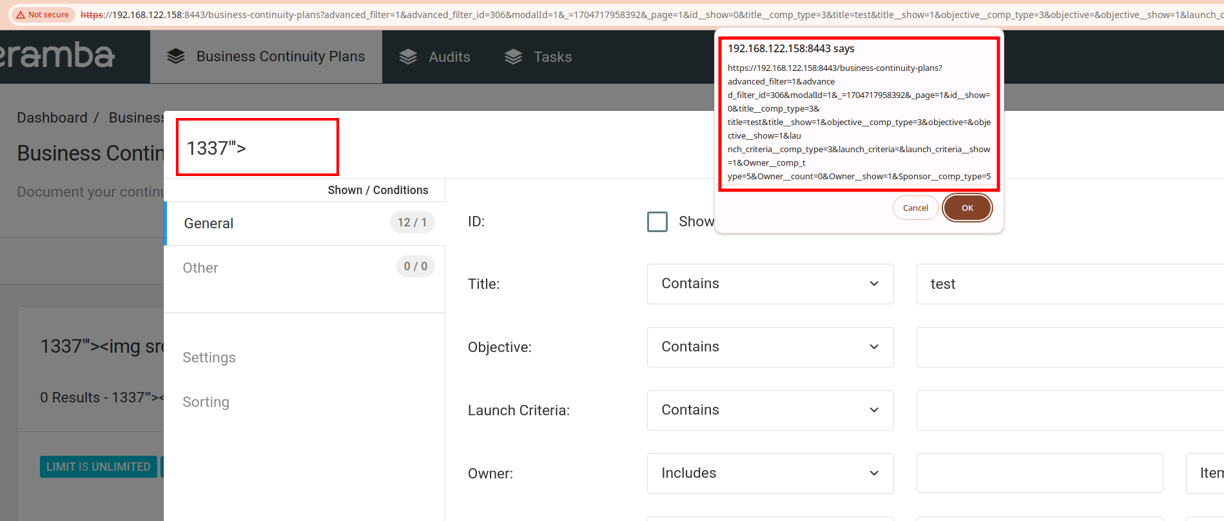Tick the ID Show checkbox

coord(657,222)
